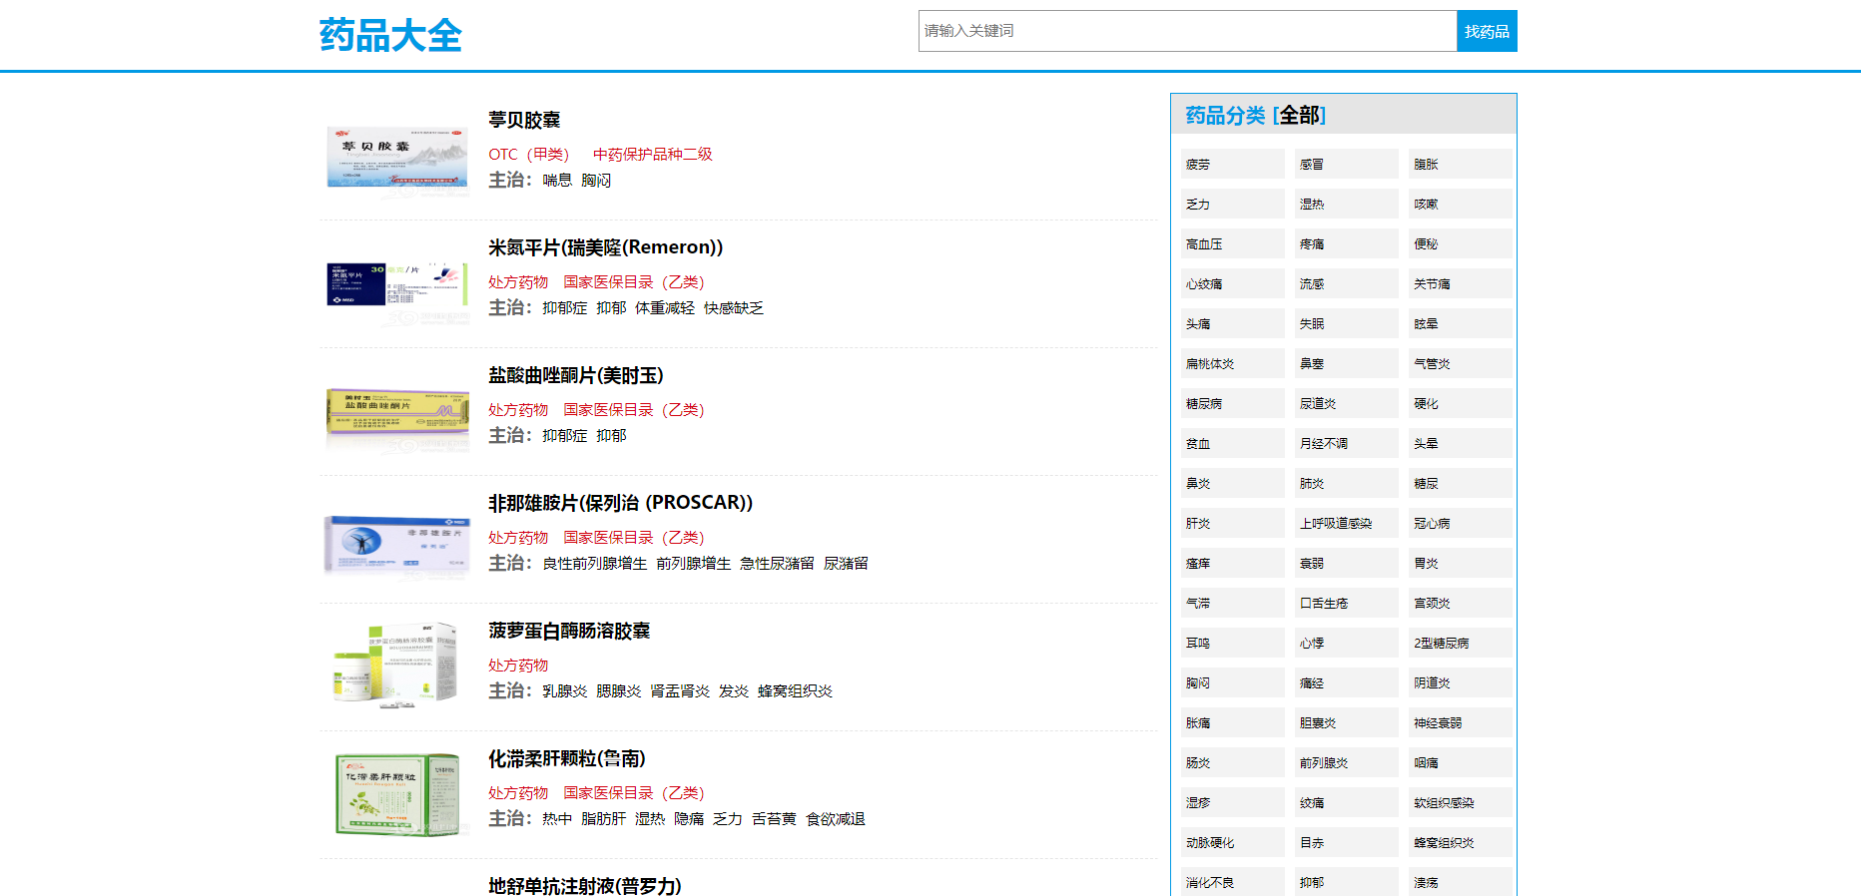Select the 失眠 category
Screen dimensions: 1861x896
coord(1346,324)
